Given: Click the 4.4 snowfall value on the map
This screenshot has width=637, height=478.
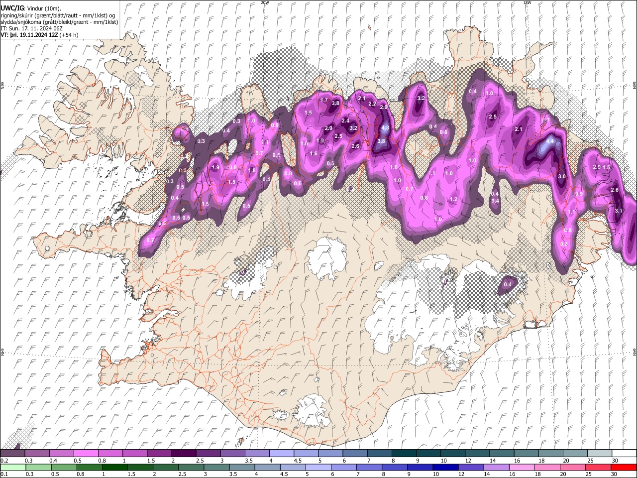Looking at the screenshot, I should pos(550,141).
